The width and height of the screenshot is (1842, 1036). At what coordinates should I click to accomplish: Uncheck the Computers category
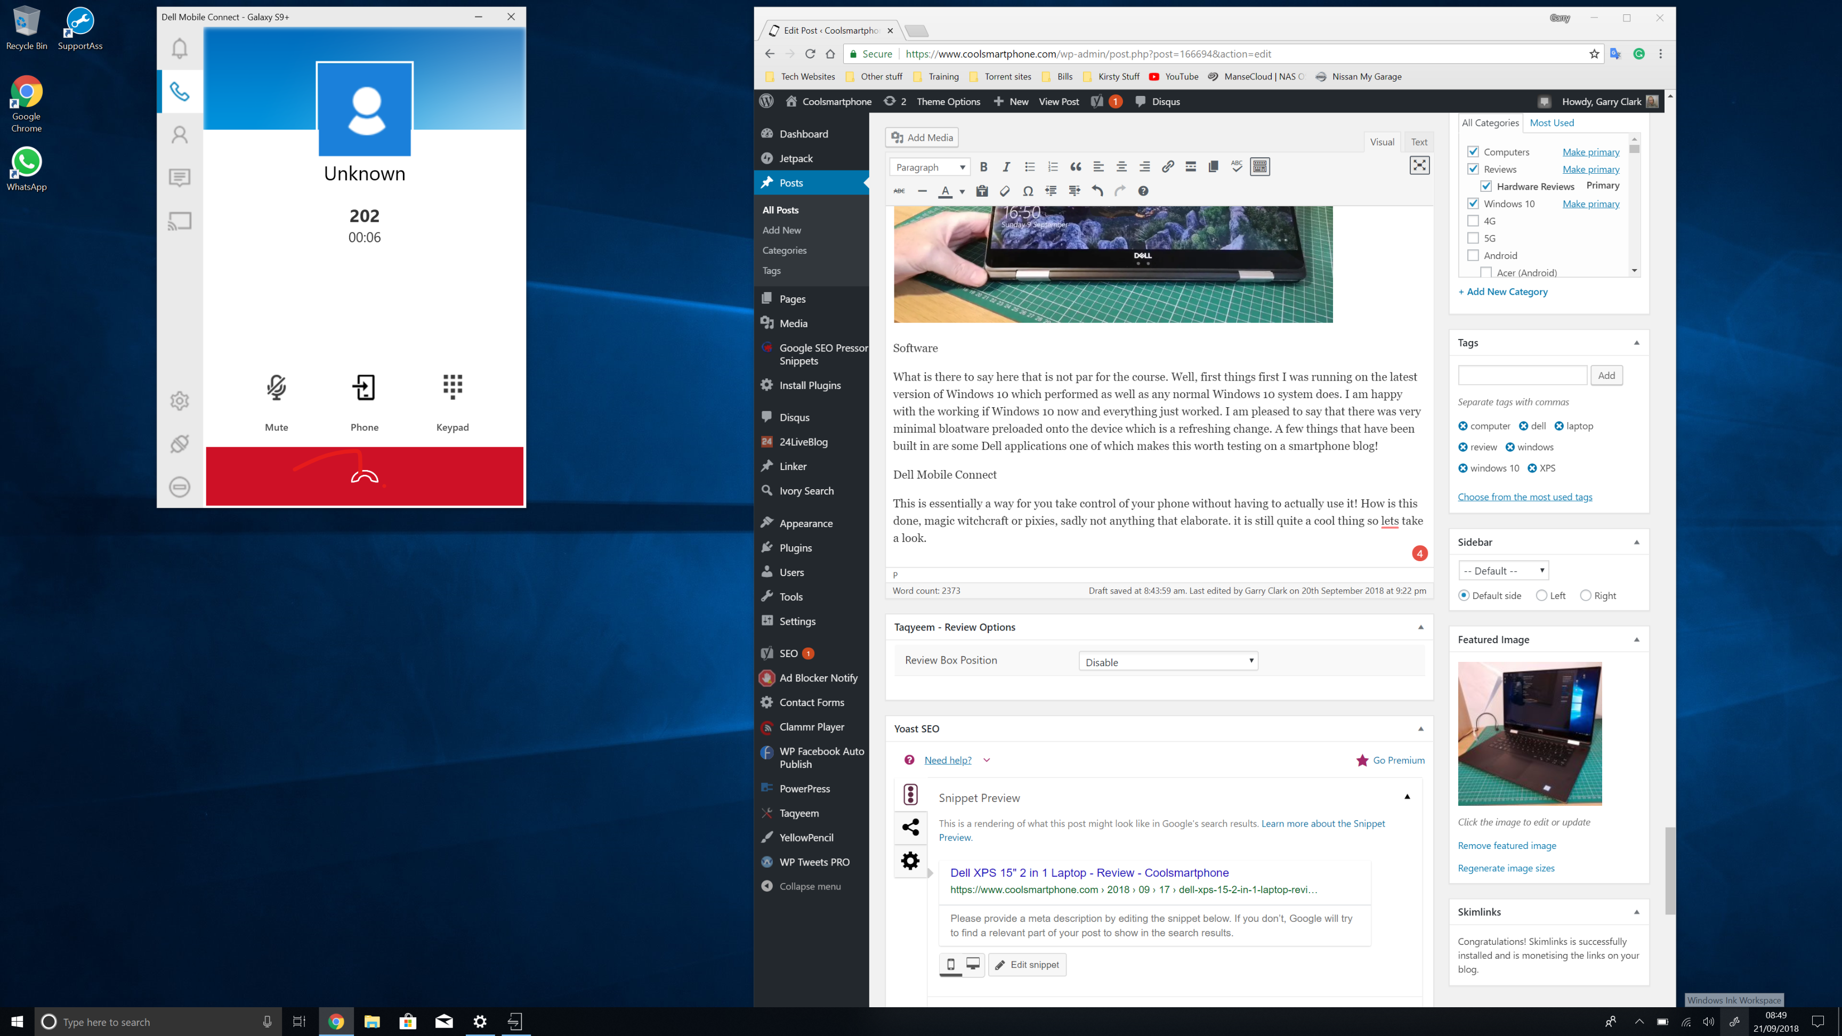tap(1473, 151)
